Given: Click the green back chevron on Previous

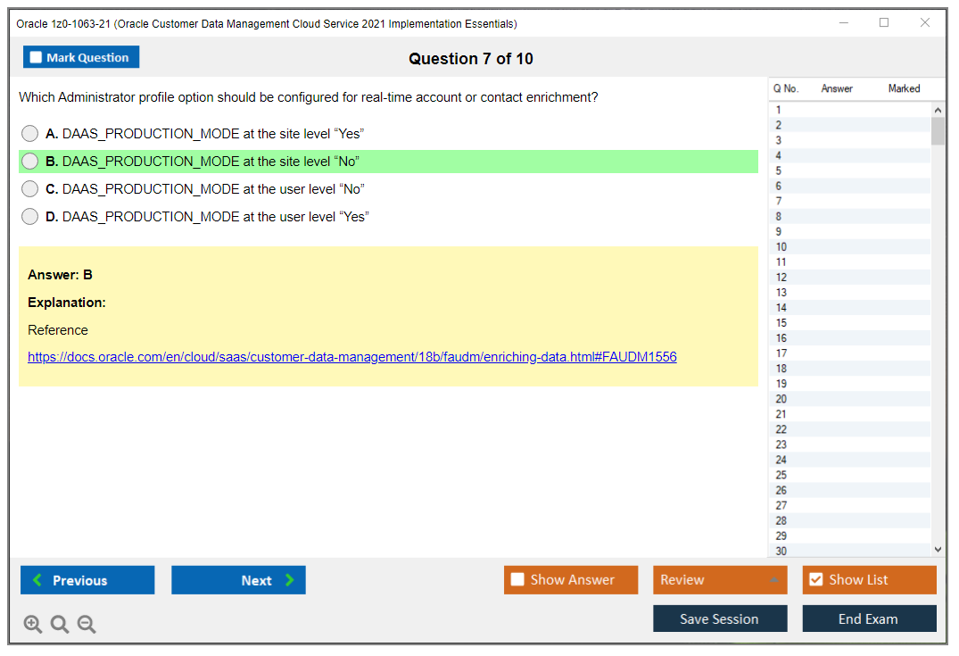Looking at the screenshot, I should [x=37, y=580].
